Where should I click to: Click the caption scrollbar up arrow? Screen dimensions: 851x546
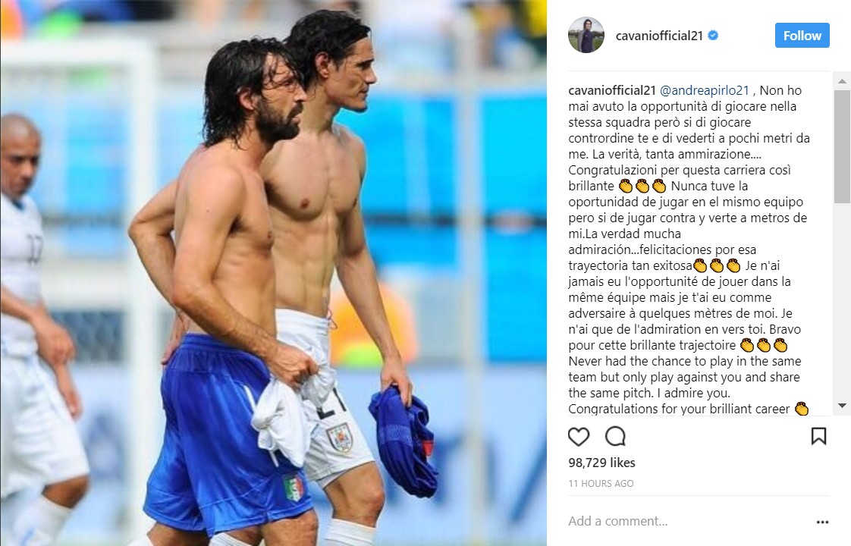(x=842, y=81)
